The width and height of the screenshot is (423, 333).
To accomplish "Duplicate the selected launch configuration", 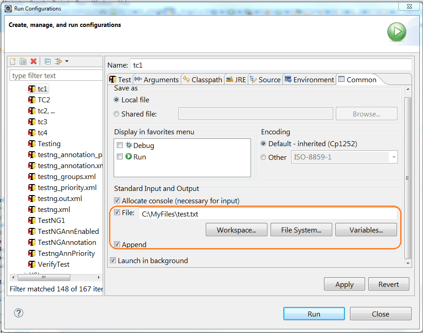I will pyautogui.click(x=23, y=61).
